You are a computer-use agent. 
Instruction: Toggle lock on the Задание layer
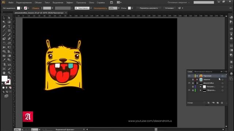tap(193, 79)
